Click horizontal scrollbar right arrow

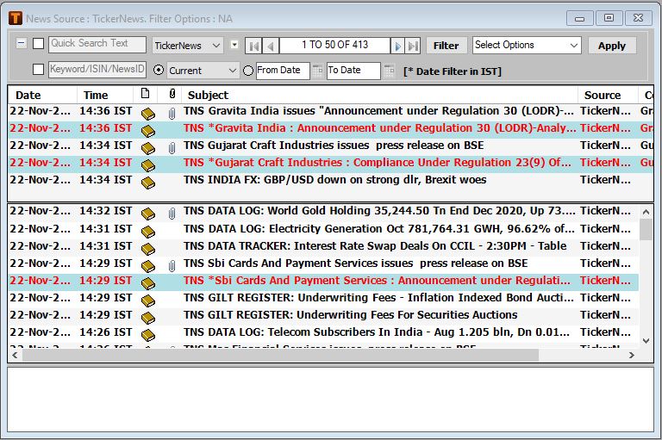(631, 356)
